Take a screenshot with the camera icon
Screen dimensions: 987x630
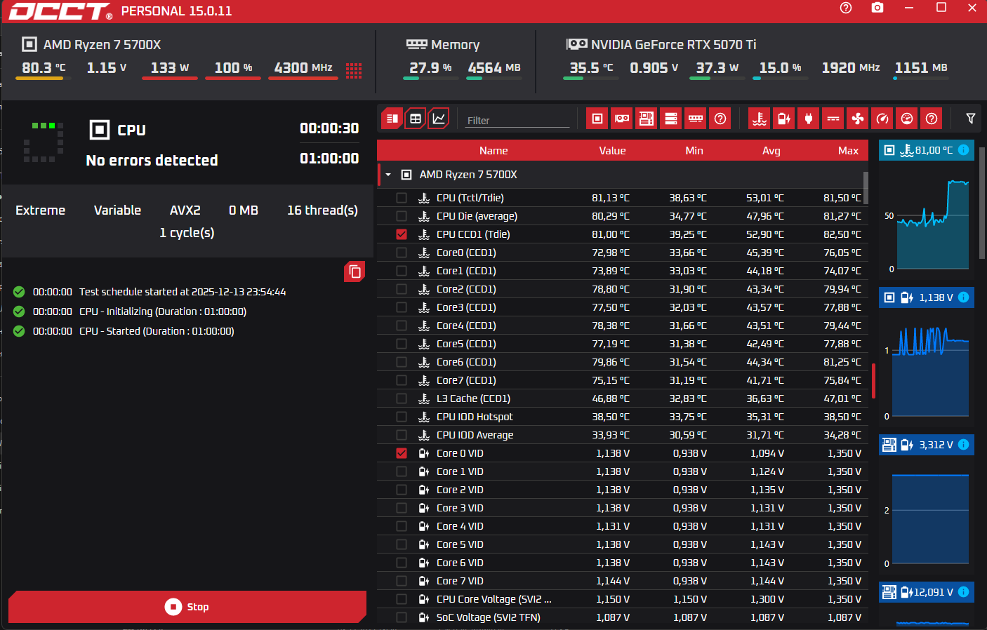click(877, 8)
